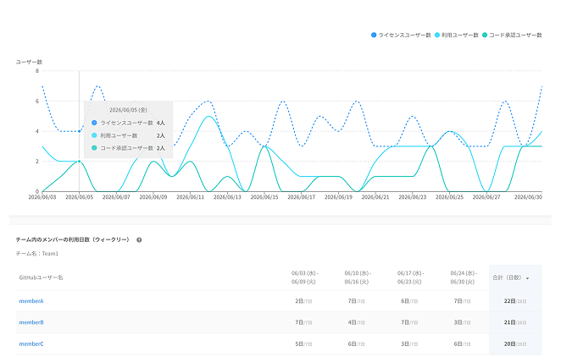Open memberA profile link

click(31, 301)
